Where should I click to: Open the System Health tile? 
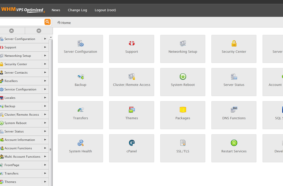81,148
